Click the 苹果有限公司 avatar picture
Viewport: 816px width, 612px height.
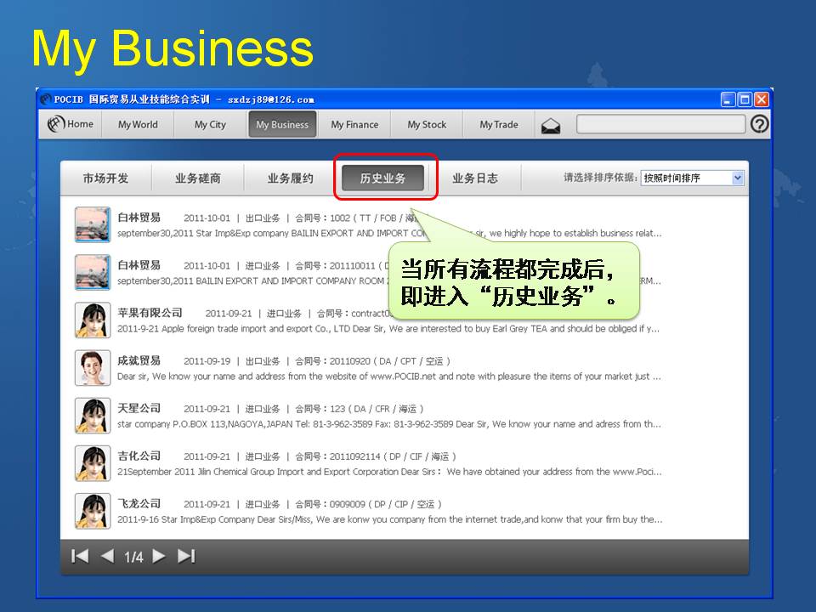[93, 320]
